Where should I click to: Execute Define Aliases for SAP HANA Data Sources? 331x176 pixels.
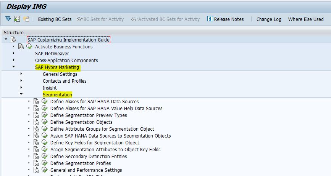pyautogui.click(x=45, y=101)
